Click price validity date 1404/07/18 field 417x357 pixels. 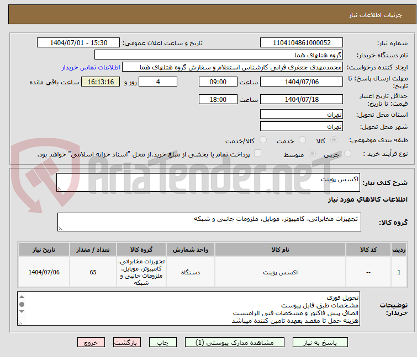click(302, 99)
